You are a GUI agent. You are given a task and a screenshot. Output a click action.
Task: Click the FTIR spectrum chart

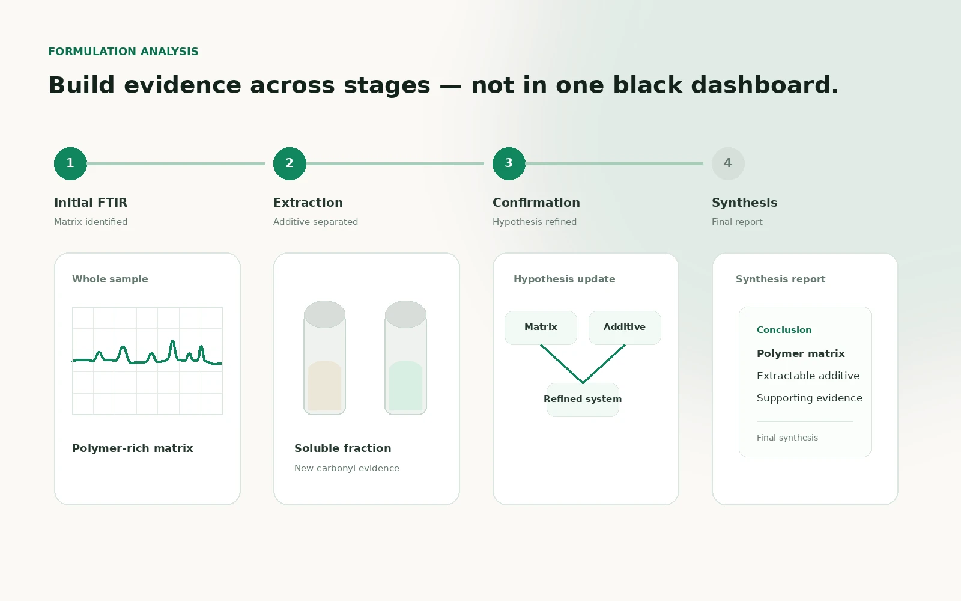[x=147, y=361]
